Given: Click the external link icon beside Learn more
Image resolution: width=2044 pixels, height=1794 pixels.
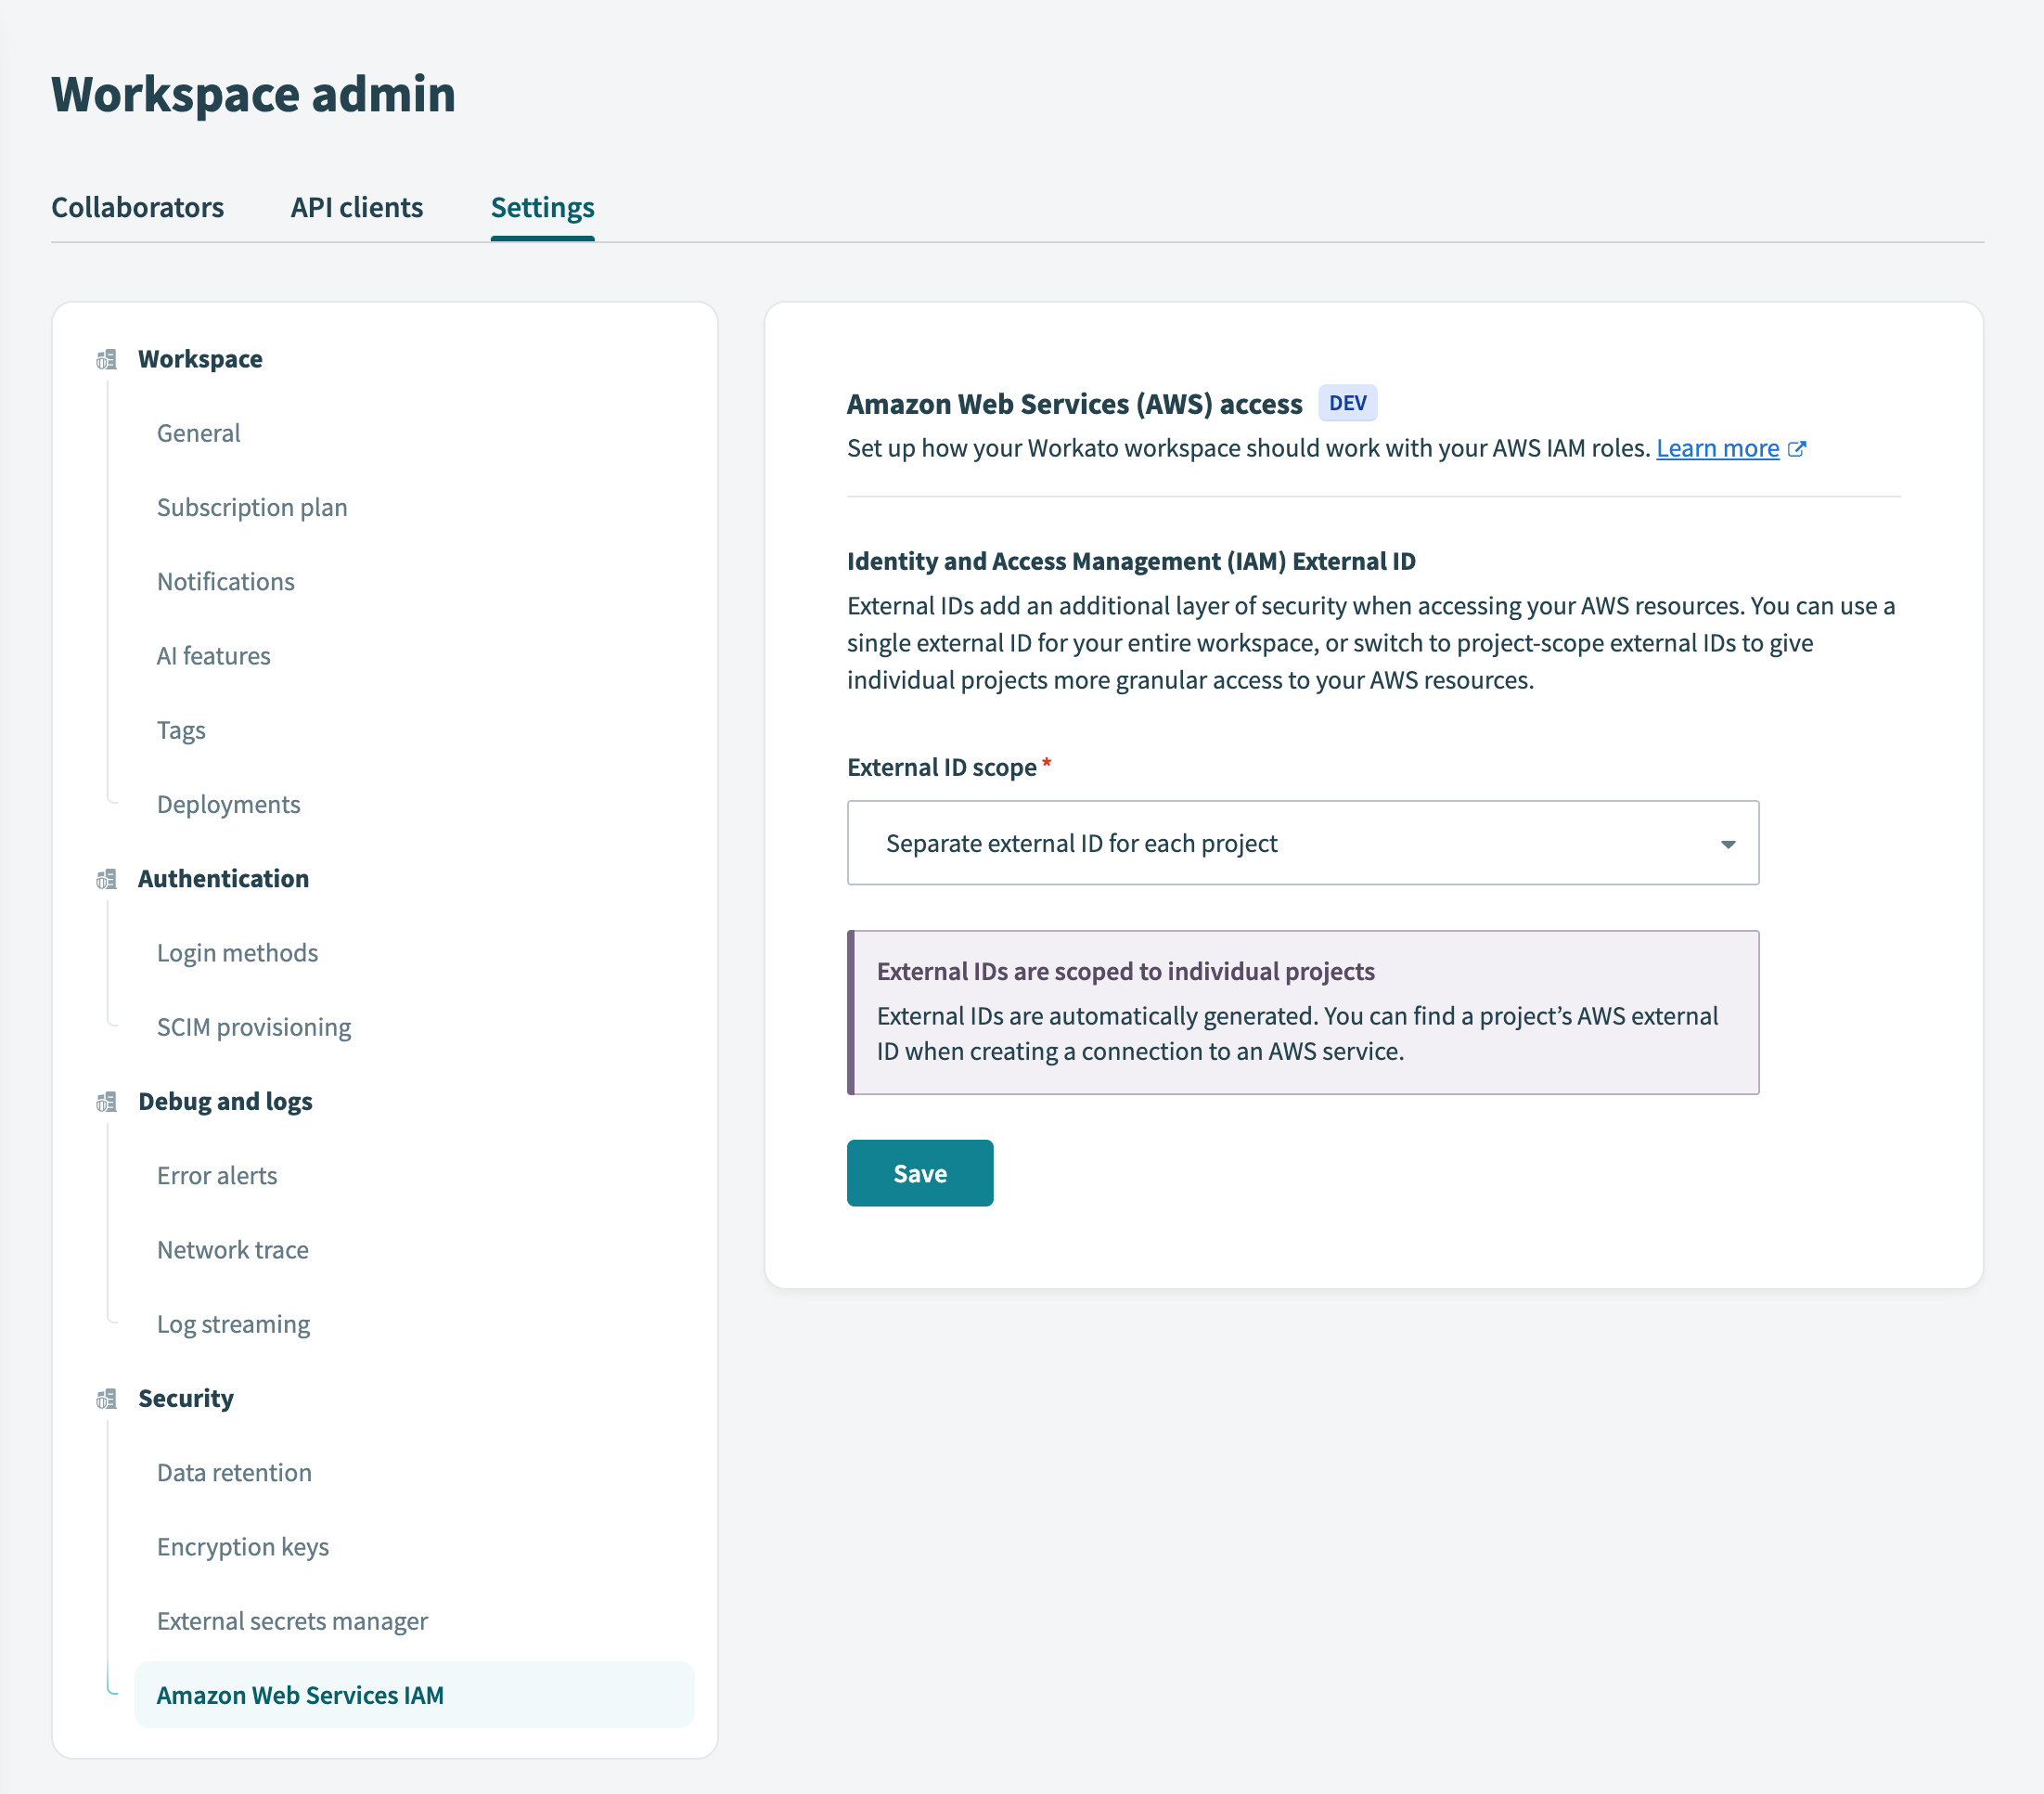Looking at the screenshot, I should (1798, 449).
